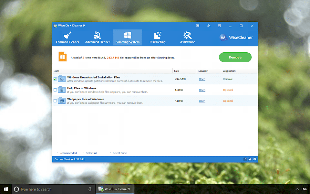Maximize the Wise Disk Cleaner window
Image resolution: width=310 pixels, height=194 pixels.
point(241,26)
